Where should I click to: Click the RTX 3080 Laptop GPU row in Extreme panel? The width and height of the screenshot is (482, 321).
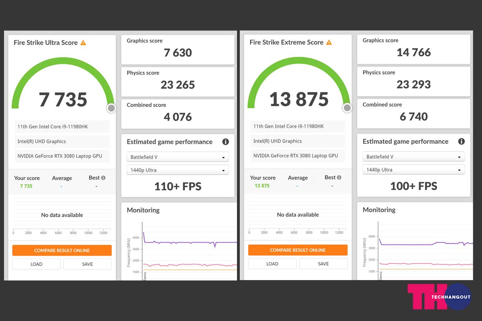[298, 155]
